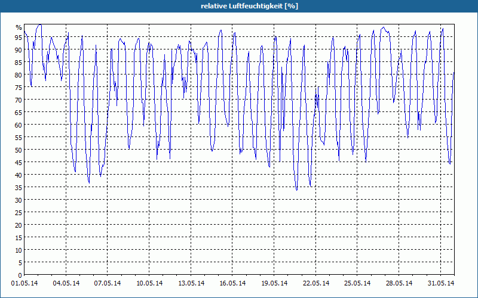Click the y-axis value 80

click(19, 75)
